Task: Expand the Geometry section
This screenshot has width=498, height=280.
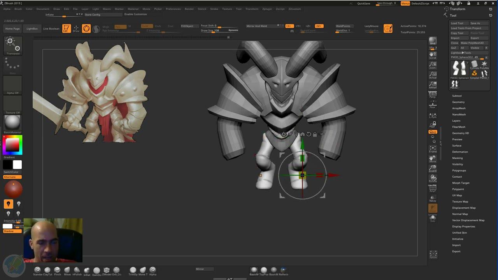Action: coord(458,102)
